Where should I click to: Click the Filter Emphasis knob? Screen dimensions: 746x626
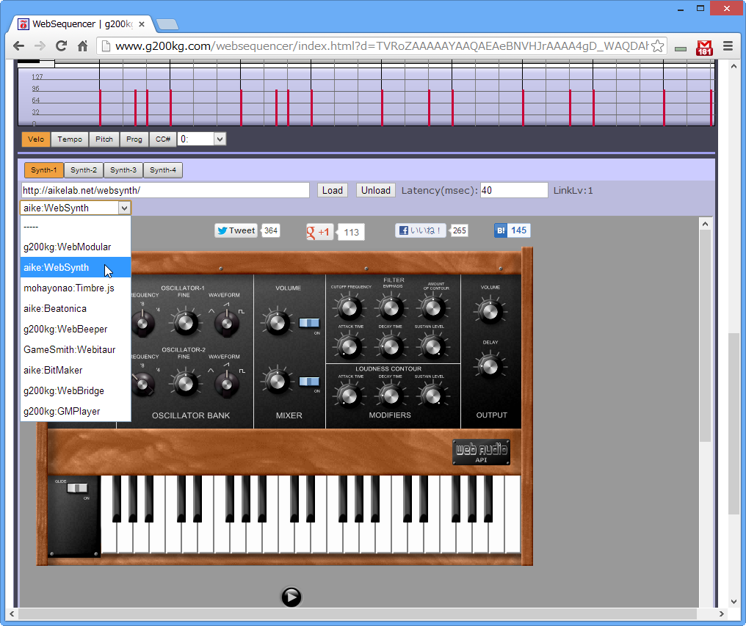(391, 307)
